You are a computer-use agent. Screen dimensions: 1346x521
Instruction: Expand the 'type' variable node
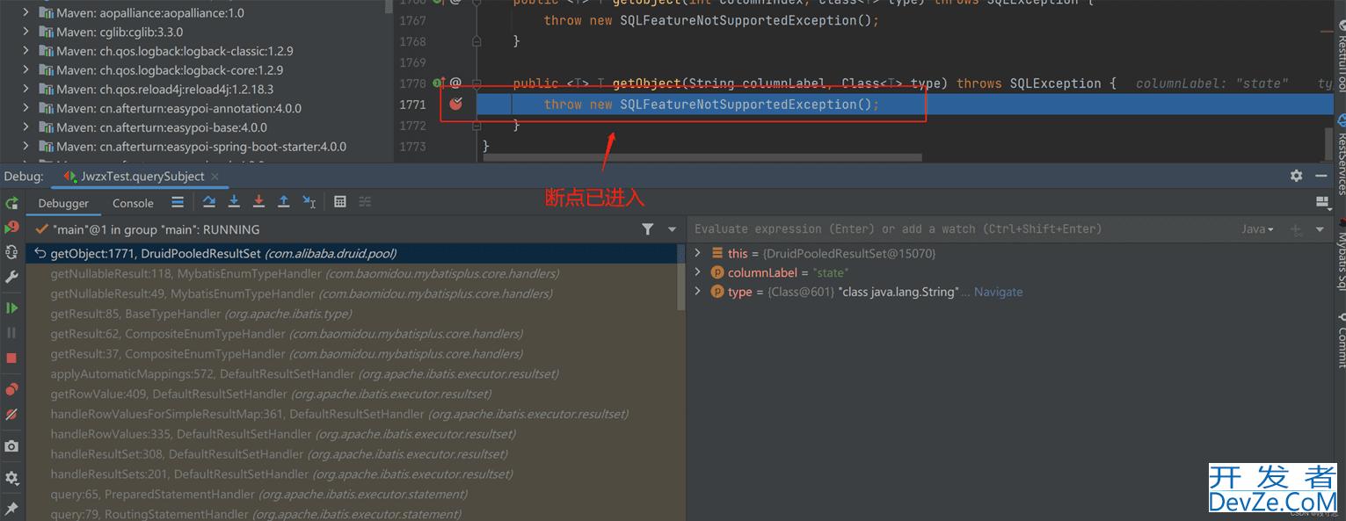click(698, 292)
